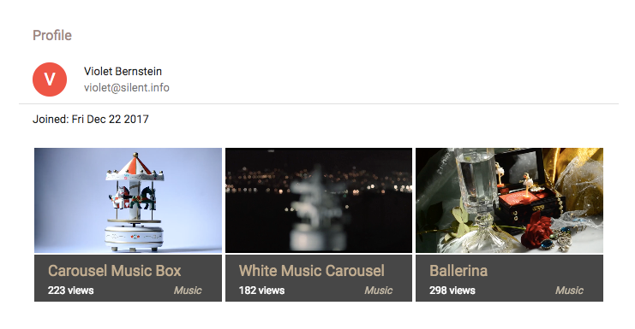Click the Violet Bernstein name
This screenshot has width=635, height=329.
(x=123, y=72)
